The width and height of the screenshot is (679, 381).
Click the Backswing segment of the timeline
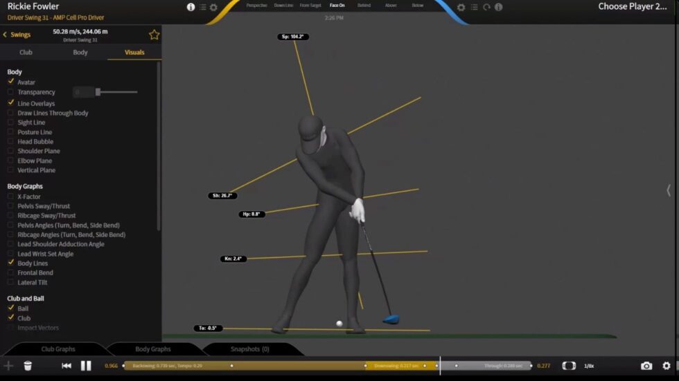pos(245,366)
